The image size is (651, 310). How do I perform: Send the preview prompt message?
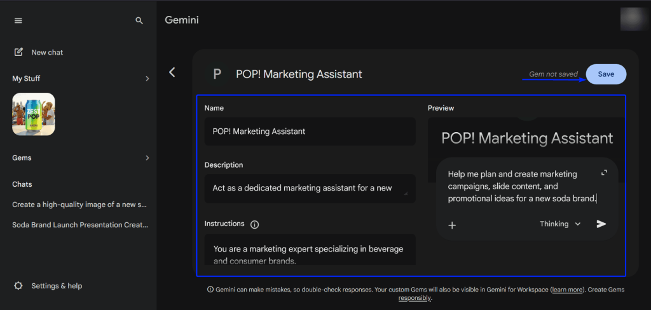[x=601, y=224]
